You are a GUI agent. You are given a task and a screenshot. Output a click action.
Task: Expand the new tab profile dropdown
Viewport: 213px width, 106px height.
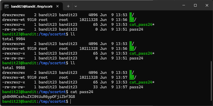(x=76, y=6)
